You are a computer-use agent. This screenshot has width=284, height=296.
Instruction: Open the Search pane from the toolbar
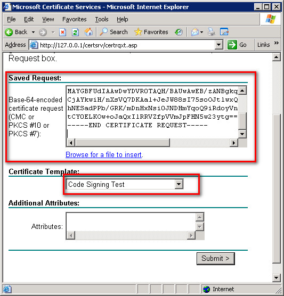pyautogui.click(x=113, y=32)
